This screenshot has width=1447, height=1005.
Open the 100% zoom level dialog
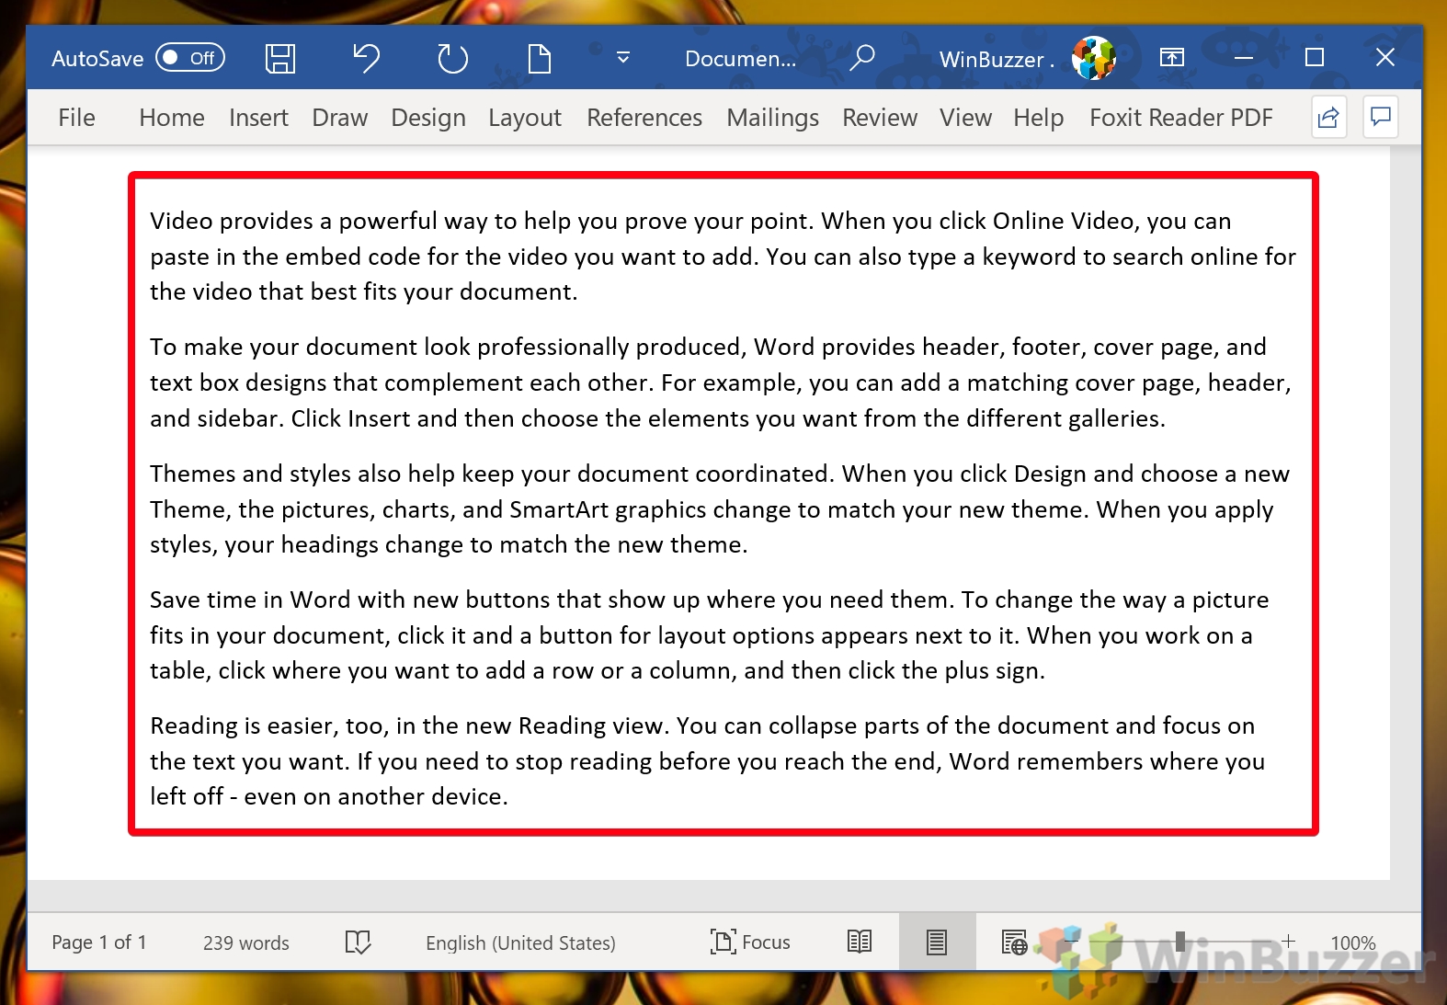tap(1353, 942)
